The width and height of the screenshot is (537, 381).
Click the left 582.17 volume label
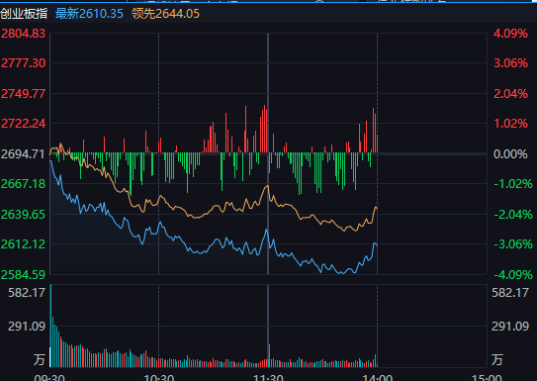27,293
